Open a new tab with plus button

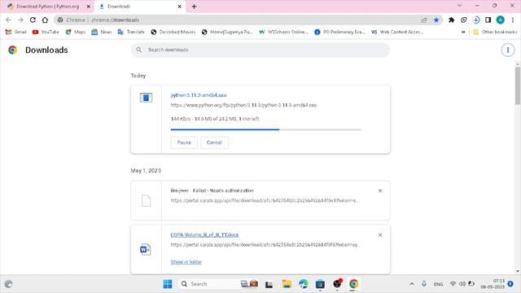(x=194, y=7)
